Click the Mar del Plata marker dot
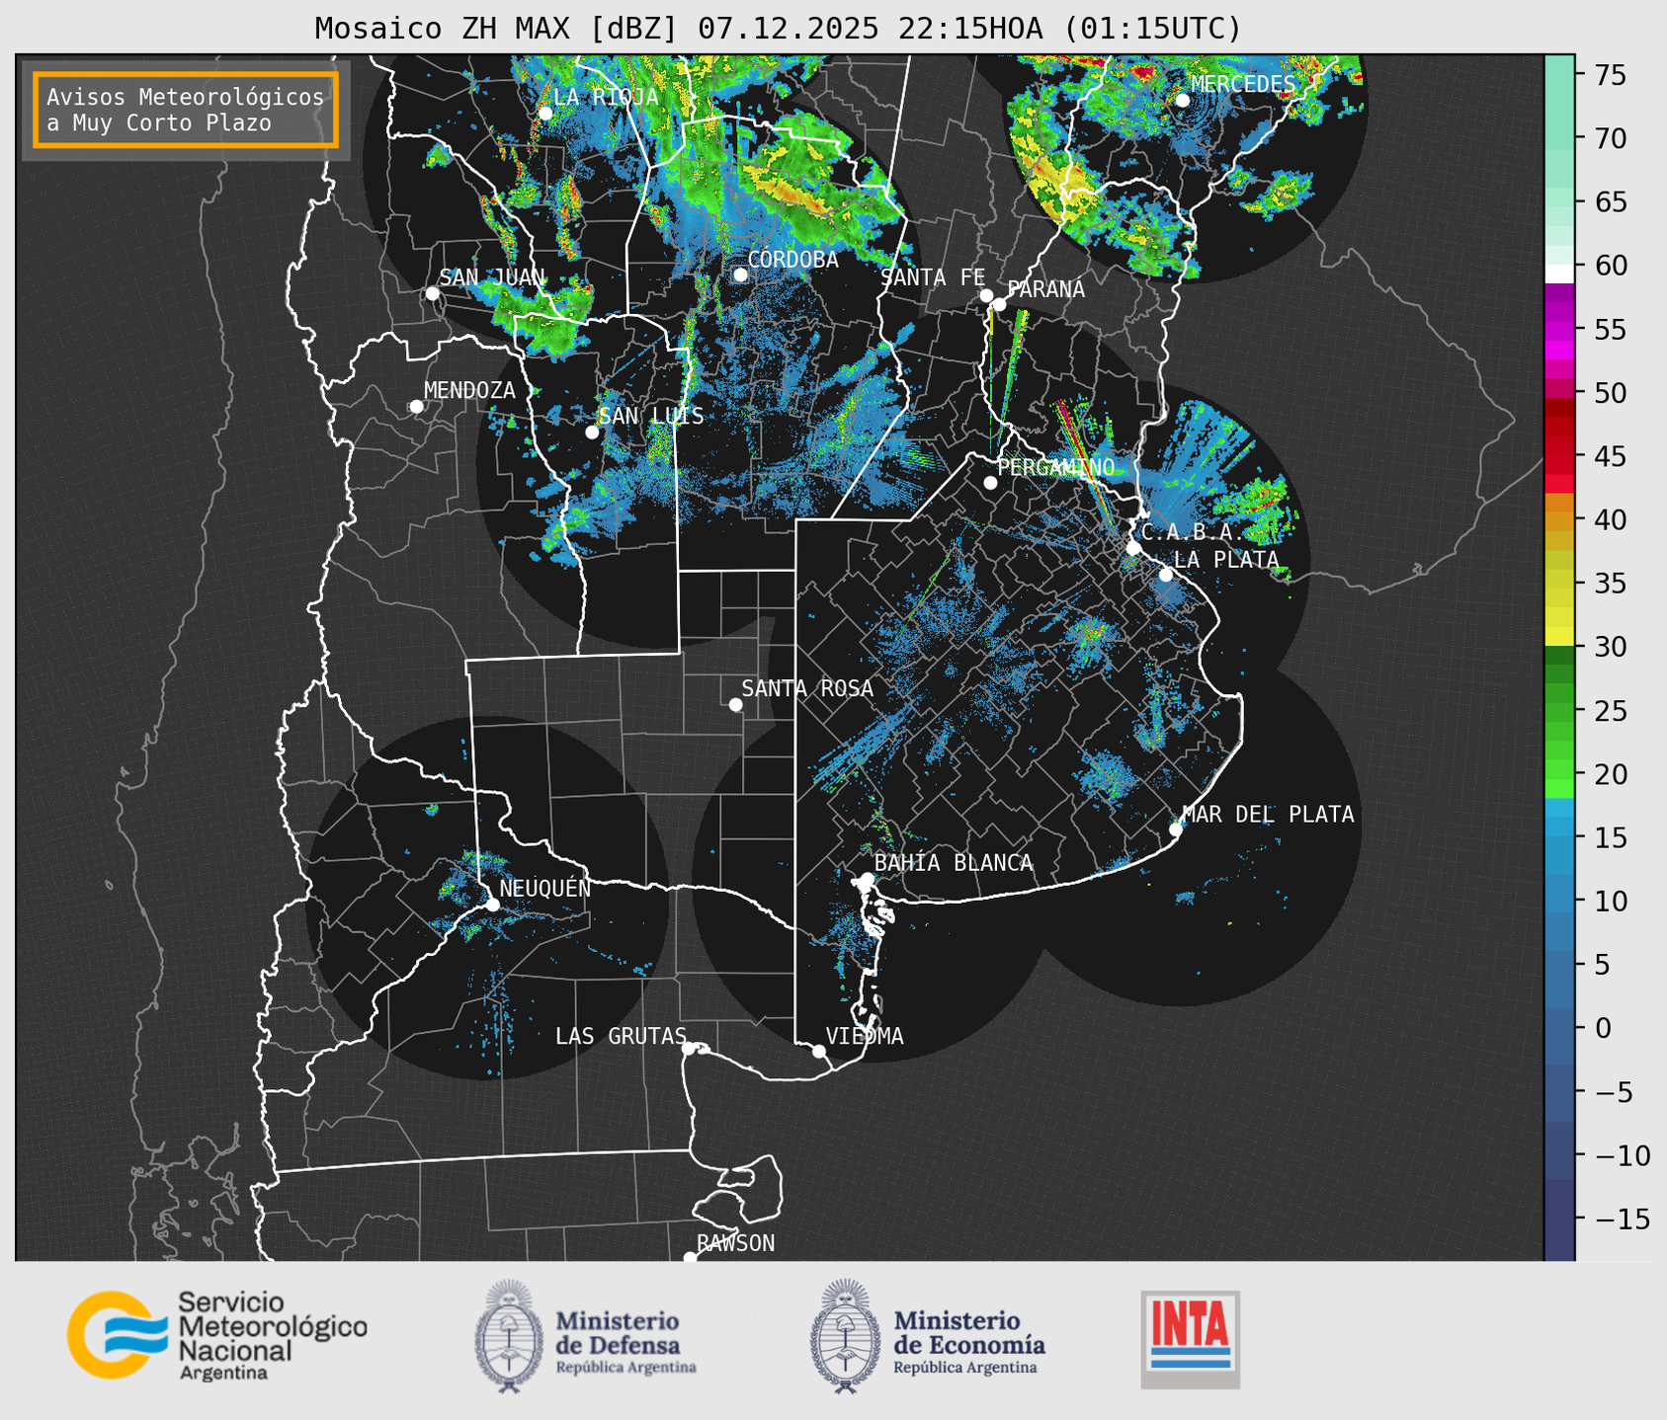The image size is (1667, 1420). tap(1176, 828)
